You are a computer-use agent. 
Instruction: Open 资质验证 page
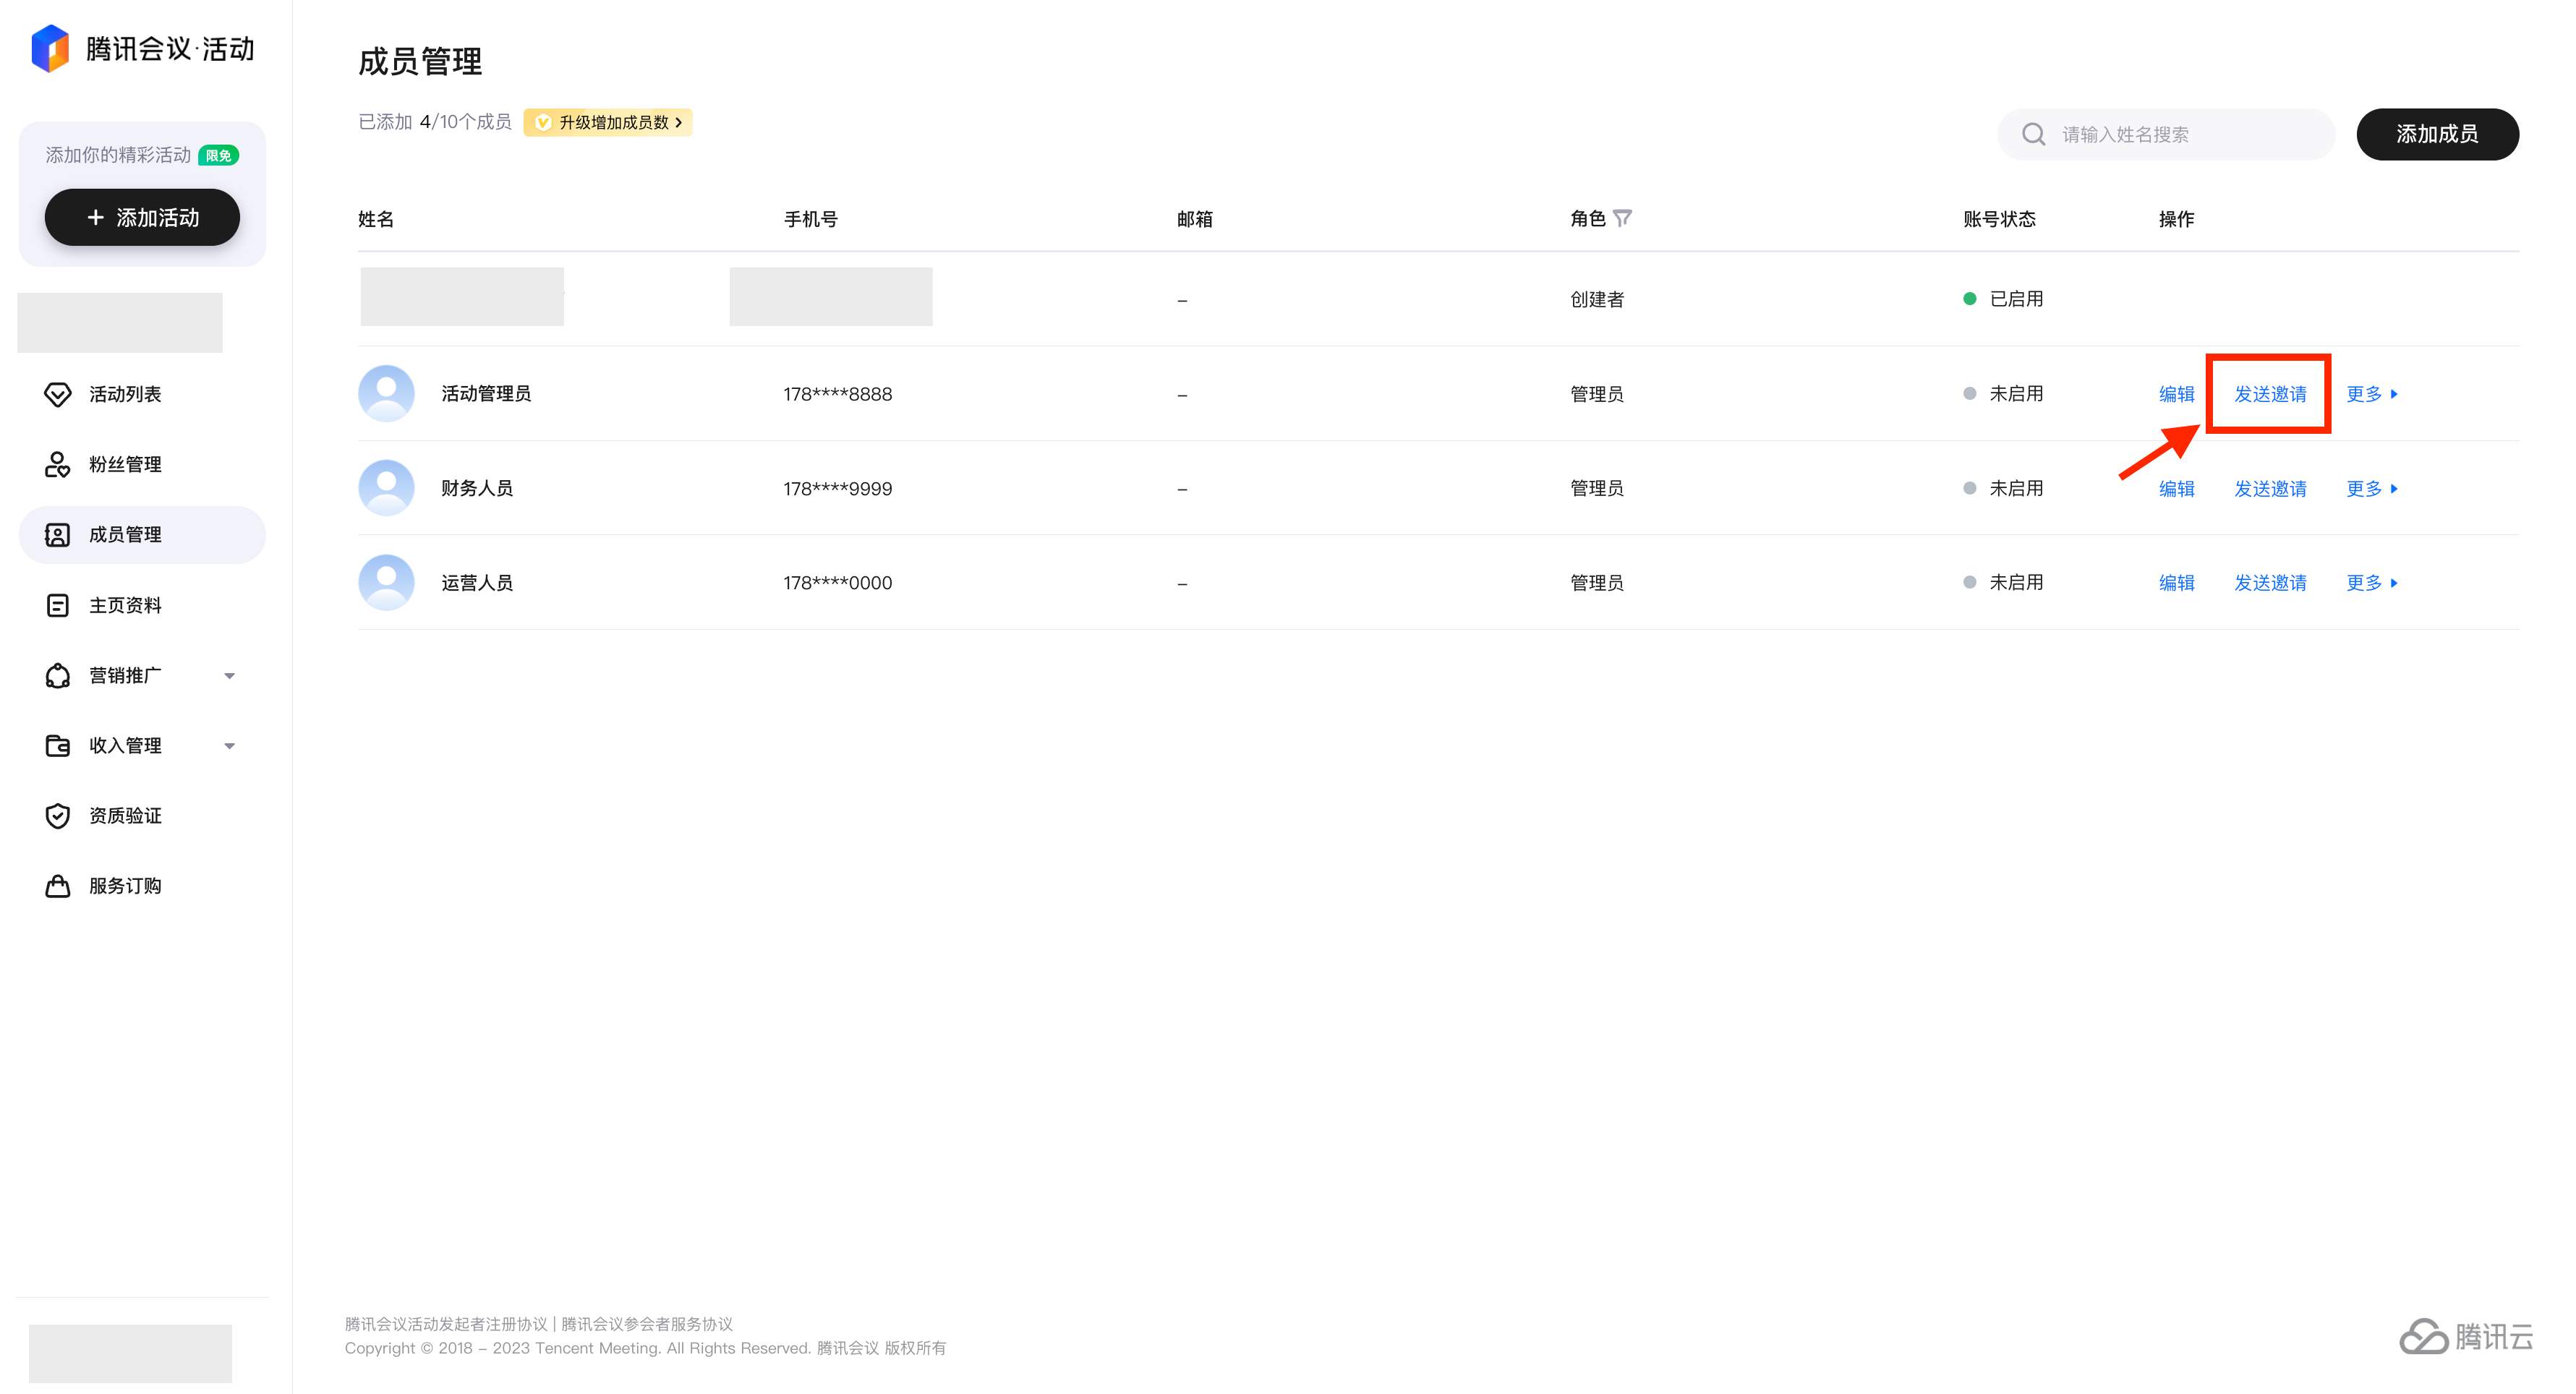142,815
